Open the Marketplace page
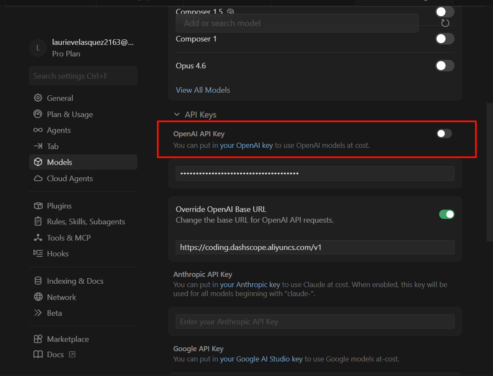Viewport: 493px width, 376px height. coord(83,339)
